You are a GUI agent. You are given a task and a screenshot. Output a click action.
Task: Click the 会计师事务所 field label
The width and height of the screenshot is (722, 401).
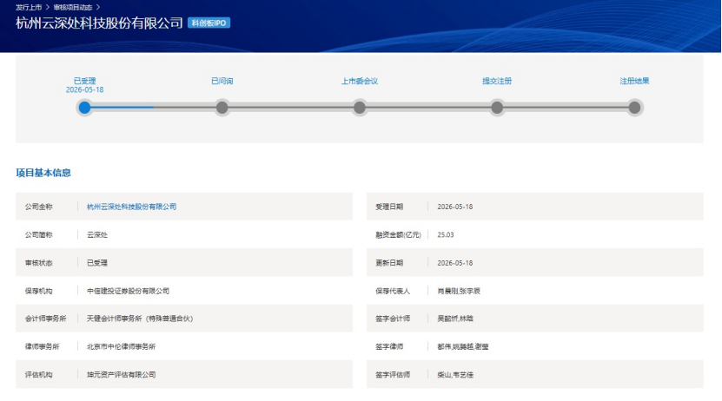point(45,319)
